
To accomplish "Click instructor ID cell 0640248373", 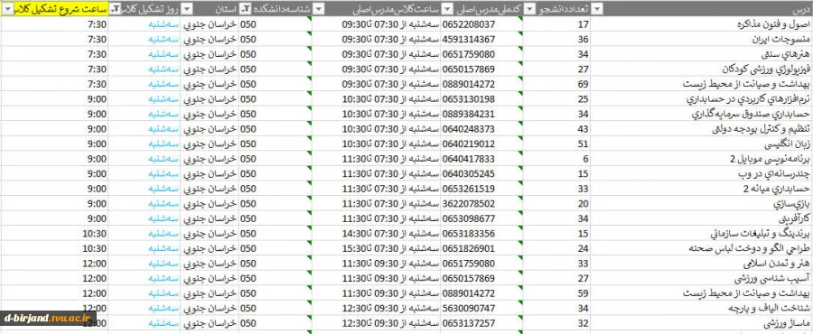I will click(481, 129).
